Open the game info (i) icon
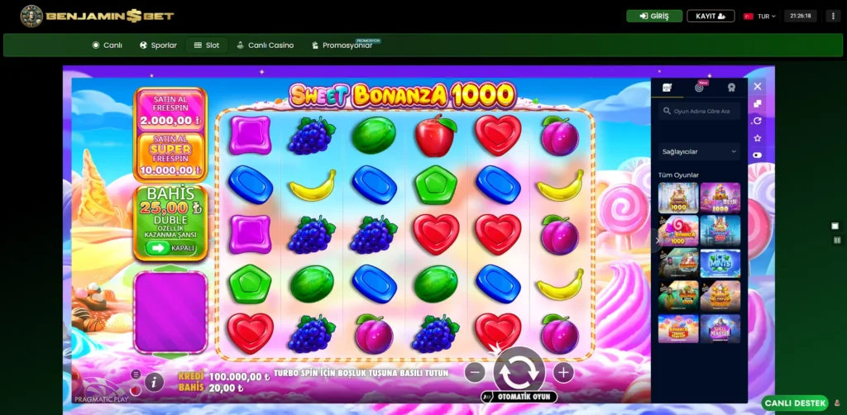The height and width of the screenshot is (415, 847). 154,383
